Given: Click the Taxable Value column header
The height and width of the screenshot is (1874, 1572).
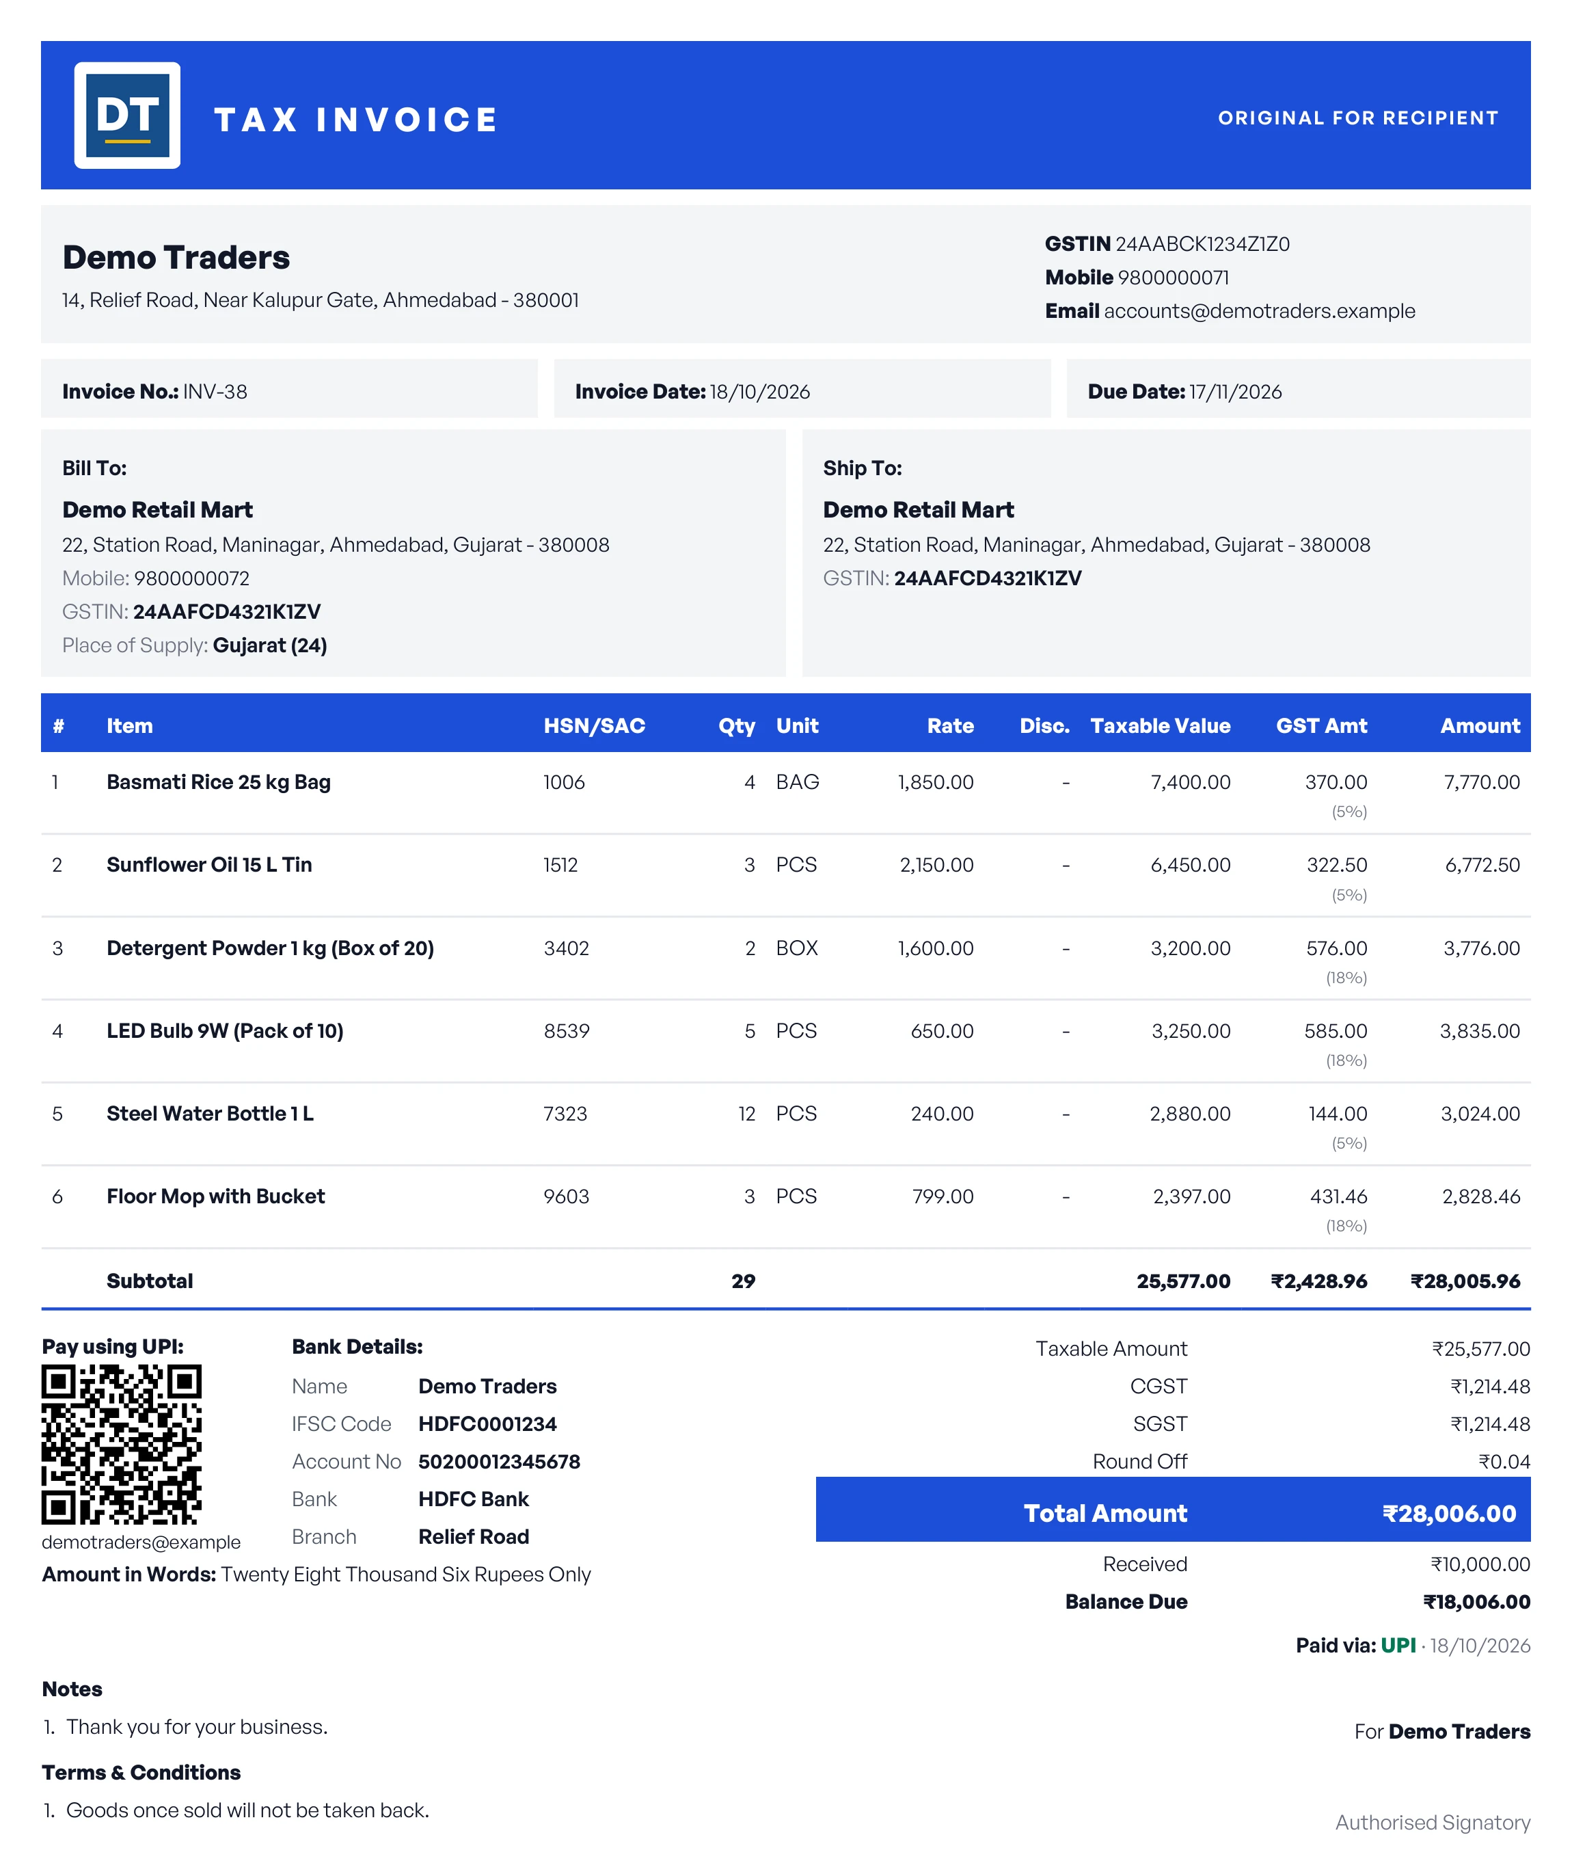Looking at the screenshot, I should [1160, 725].
